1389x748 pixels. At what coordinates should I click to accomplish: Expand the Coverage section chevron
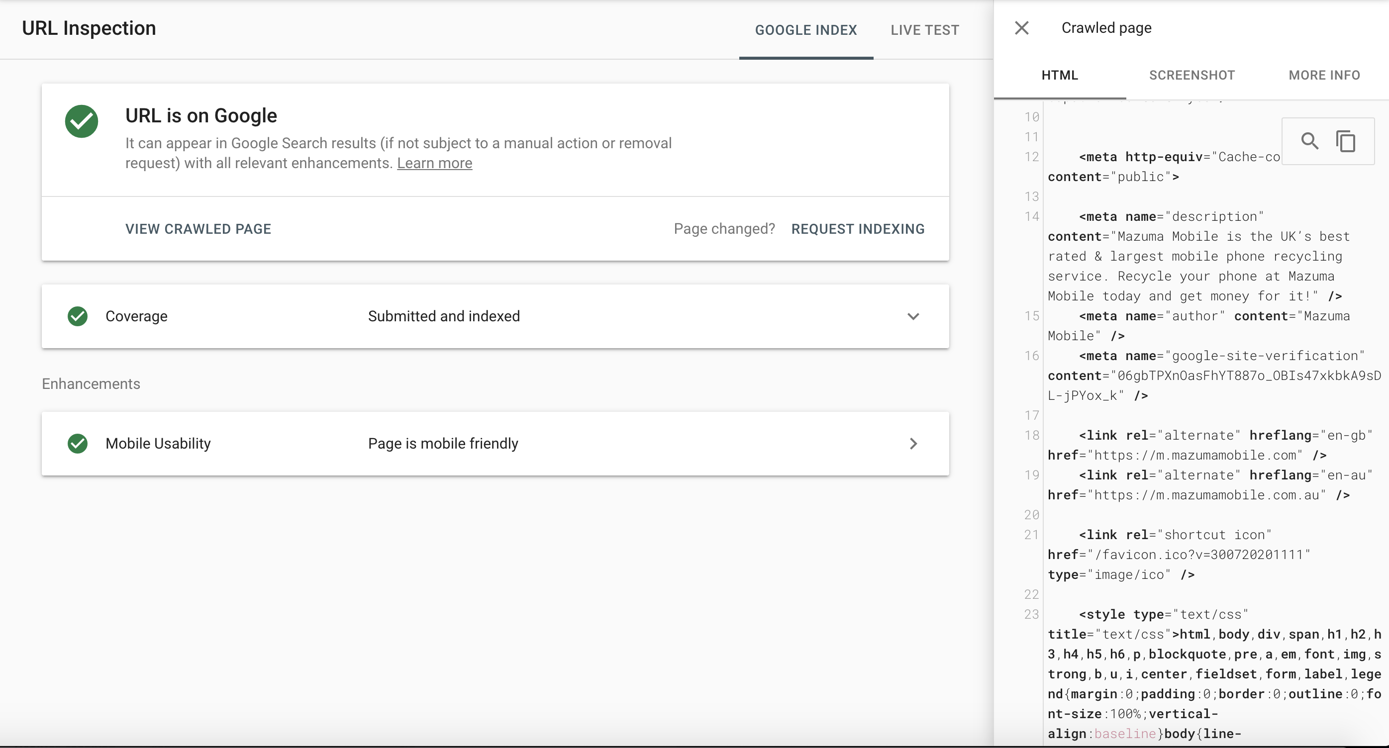pos(913,316)
